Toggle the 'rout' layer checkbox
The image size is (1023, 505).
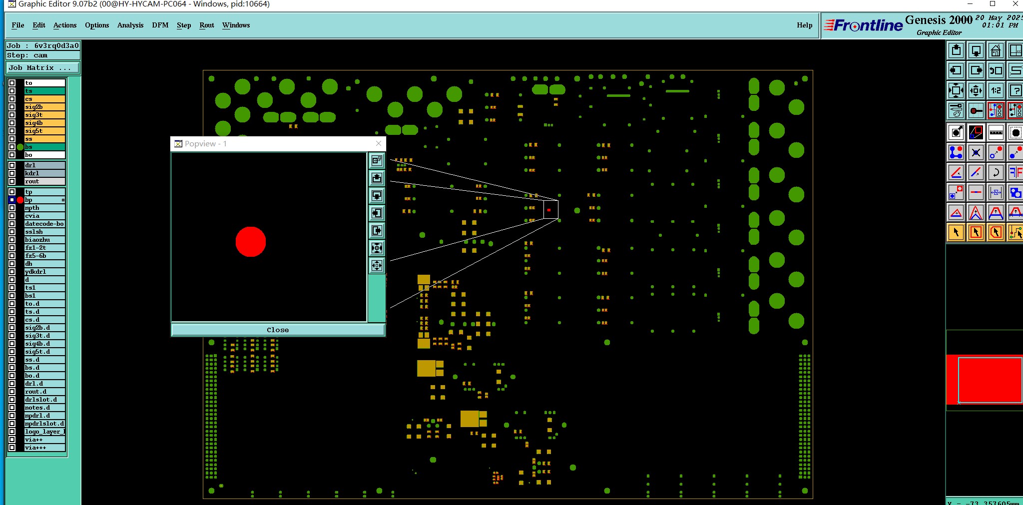point(12,181)
